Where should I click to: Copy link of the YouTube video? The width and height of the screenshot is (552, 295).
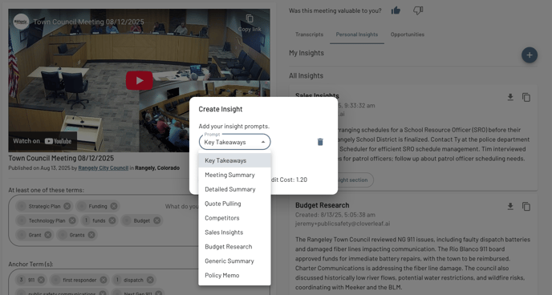250,23
